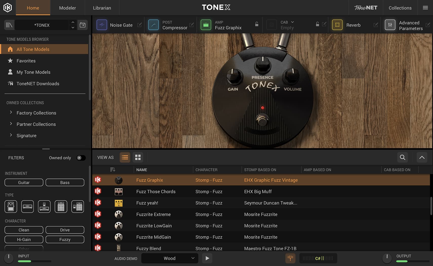Apply the Hi-Gain character filter
Screen dimensions: 433x266
24,239
